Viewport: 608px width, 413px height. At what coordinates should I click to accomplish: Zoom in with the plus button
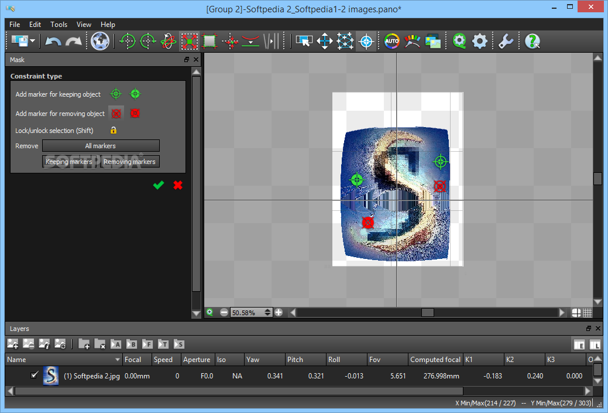[279, 312]
